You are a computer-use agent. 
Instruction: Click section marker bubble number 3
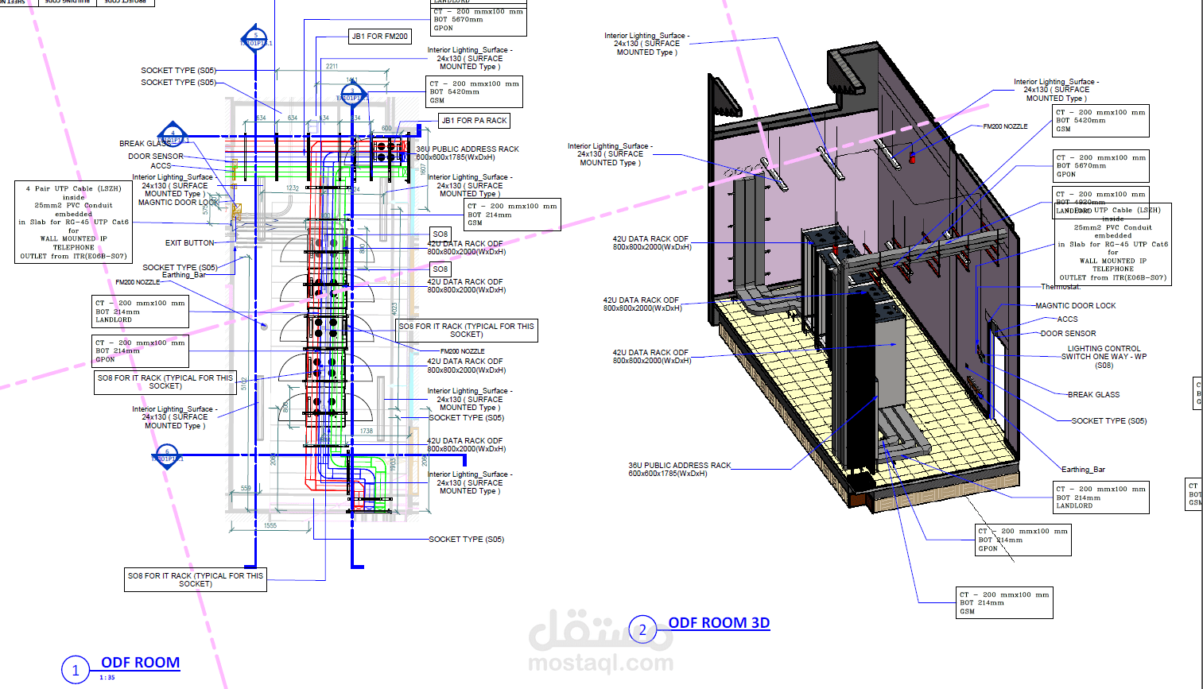[351, 94]
